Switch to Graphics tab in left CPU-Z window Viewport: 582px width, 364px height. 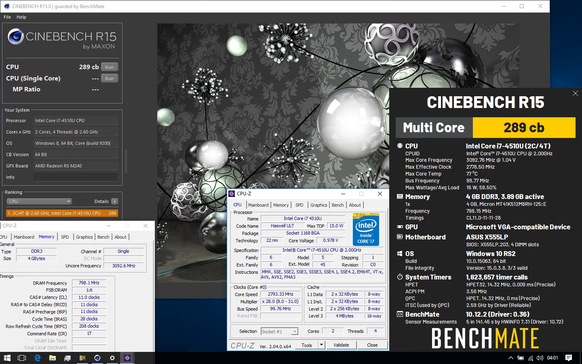pos(84,237)
